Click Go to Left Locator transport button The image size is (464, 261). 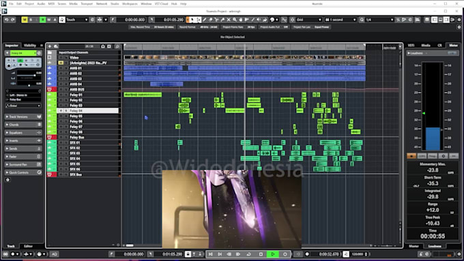click(x=210, y=254)
